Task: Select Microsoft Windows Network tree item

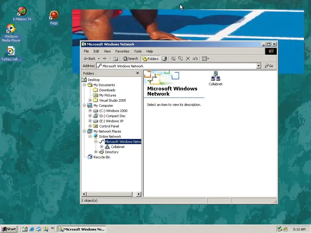Action: pos(123,142)
